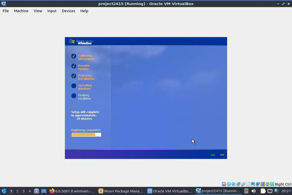Click the Collecting information step text
The width and height of the screenshot is (292, 195).
point(86,57)
